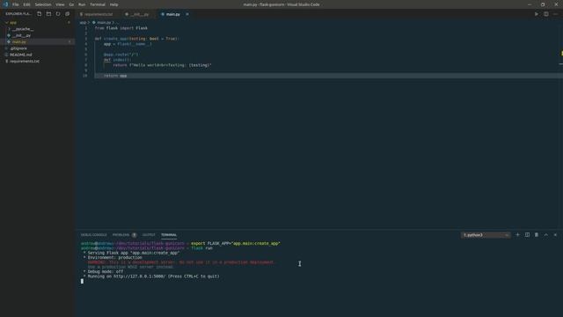
Task: Switch to the Output panel tab
Action: coord(149,235)
